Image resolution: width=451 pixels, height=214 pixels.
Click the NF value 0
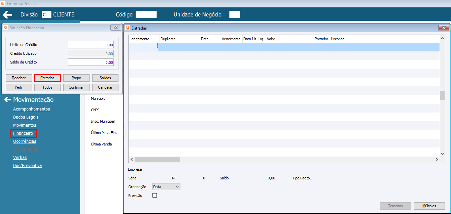pyautogui.click(x=204, y=178)
